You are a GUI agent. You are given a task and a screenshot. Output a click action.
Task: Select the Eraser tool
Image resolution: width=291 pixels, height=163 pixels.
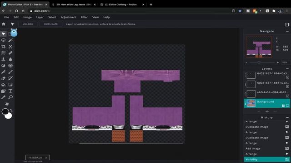pyautogui.click(x=3, y=78)
